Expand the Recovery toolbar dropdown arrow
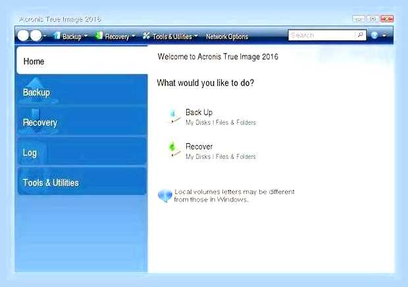This screenshot has width=408, height=287. (x=134, y=36)
